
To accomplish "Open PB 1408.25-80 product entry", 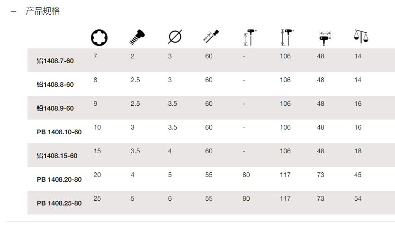I will (59, 203).
